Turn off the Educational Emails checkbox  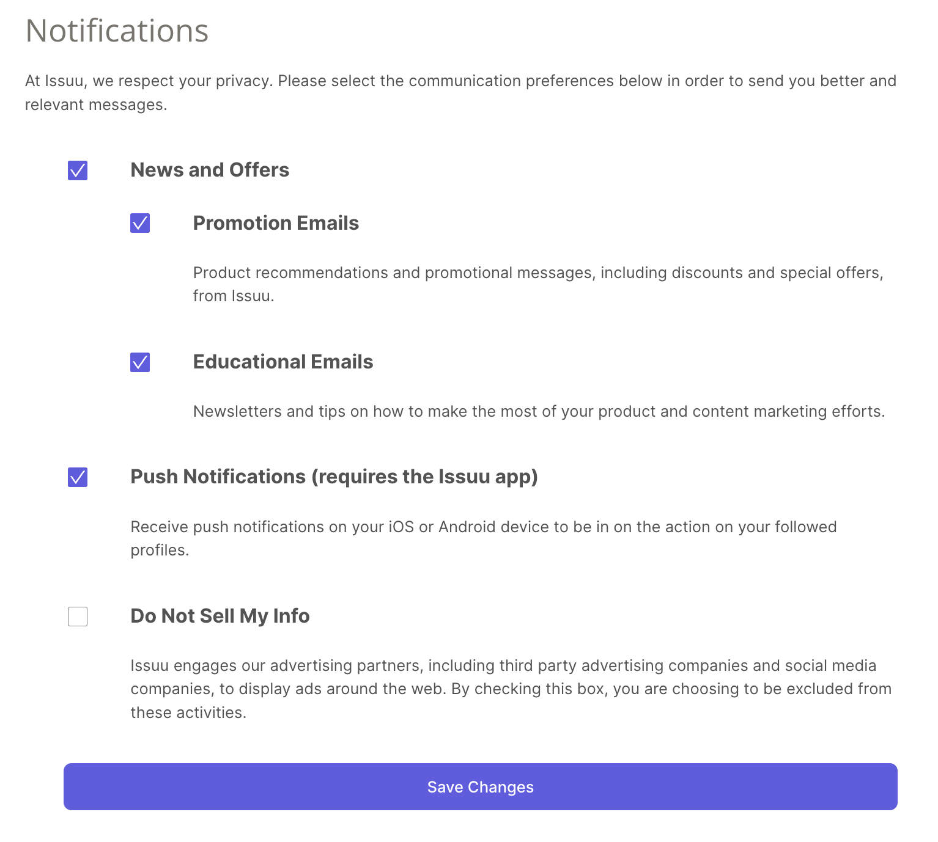coord(140,362)
